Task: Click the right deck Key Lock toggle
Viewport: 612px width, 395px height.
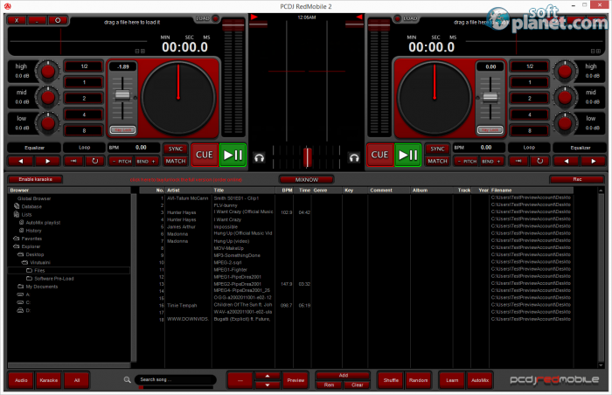Action: tap(490, 130)
